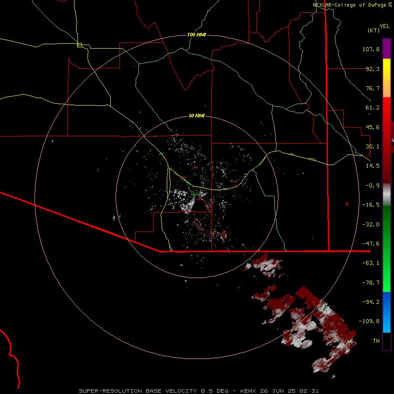
Task: Click the 107.8 velocity scale value
Action: tap(371, 49)
